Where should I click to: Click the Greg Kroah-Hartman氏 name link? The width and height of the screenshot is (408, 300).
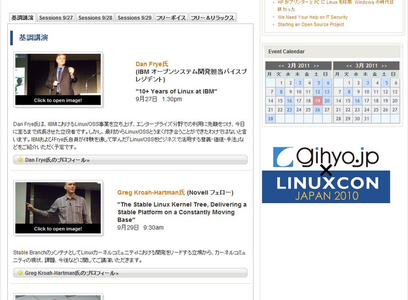(151, 192)
